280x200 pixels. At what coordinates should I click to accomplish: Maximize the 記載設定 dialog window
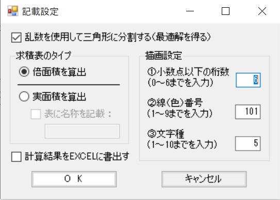point(225,11)
